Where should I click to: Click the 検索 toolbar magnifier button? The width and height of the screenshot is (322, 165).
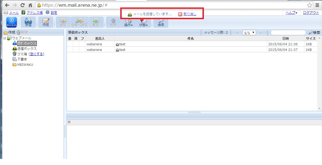tap(161, 22)
